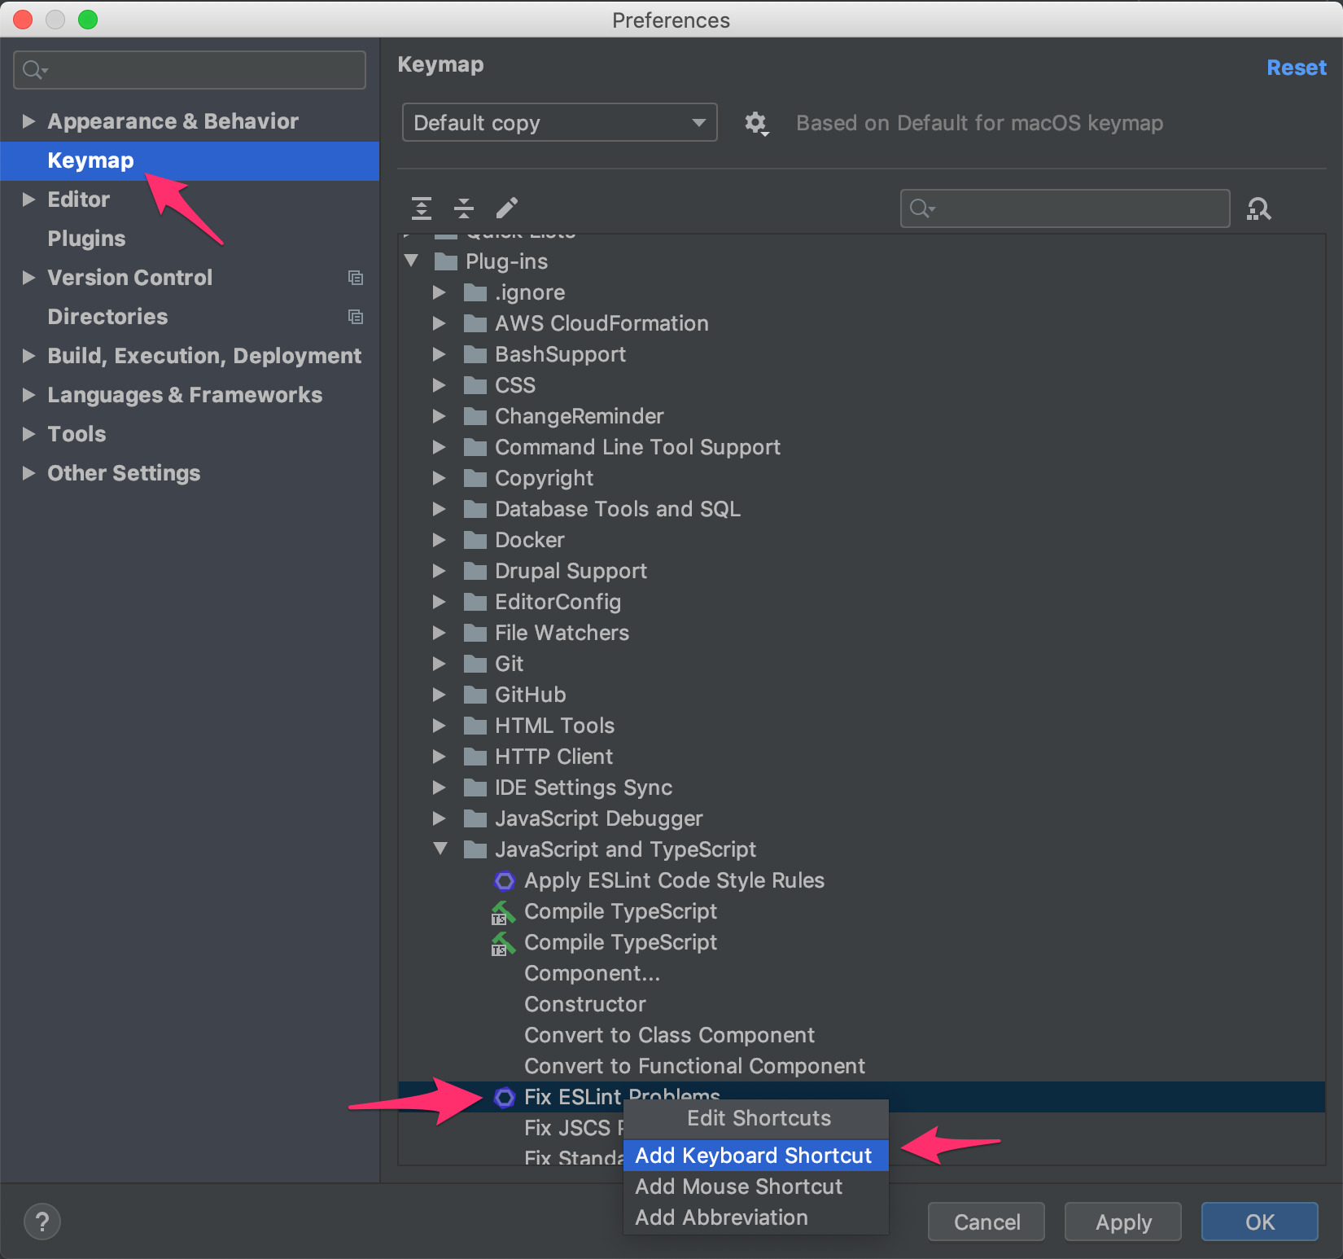The width and height of the screenshot is (1343, 1259).
Task: Open Find Actions by Shortcut icon
Action: (1258, 209)
